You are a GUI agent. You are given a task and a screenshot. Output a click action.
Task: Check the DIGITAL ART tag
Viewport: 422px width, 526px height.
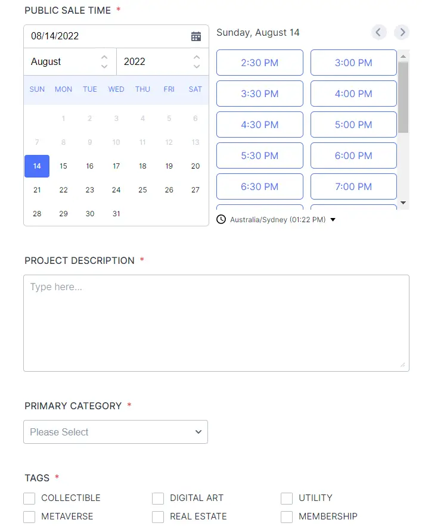158,498
